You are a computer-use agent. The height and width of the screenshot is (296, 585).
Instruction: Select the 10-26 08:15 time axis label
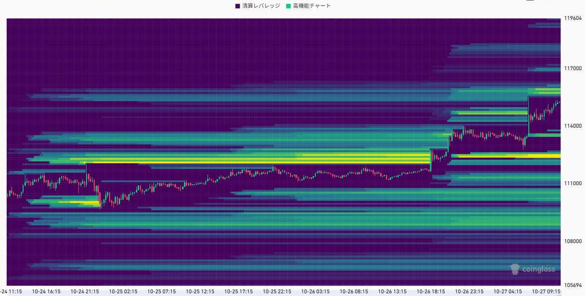tap(354, 291)
